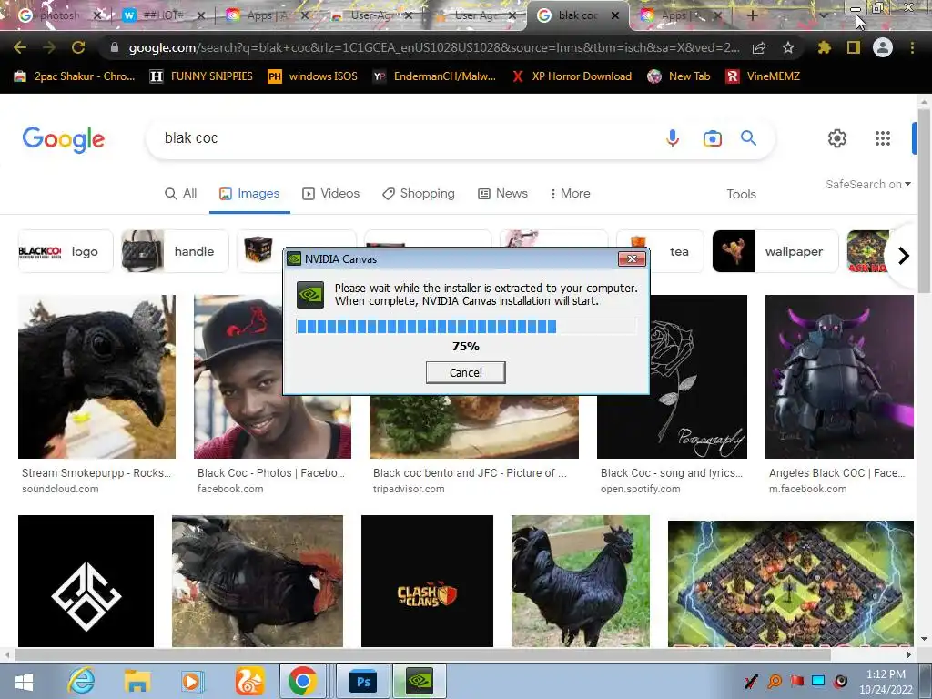The height and width of the screenshot is (699, 932).
Task: Select the Images search tab
Action: coord(249,193)
